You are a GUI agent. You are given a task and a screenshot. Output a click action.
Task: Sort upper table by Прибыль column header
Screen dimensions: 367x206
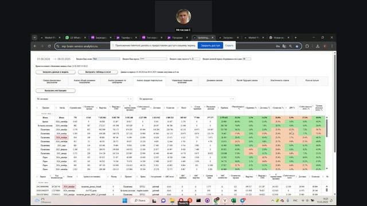point(224,108)
